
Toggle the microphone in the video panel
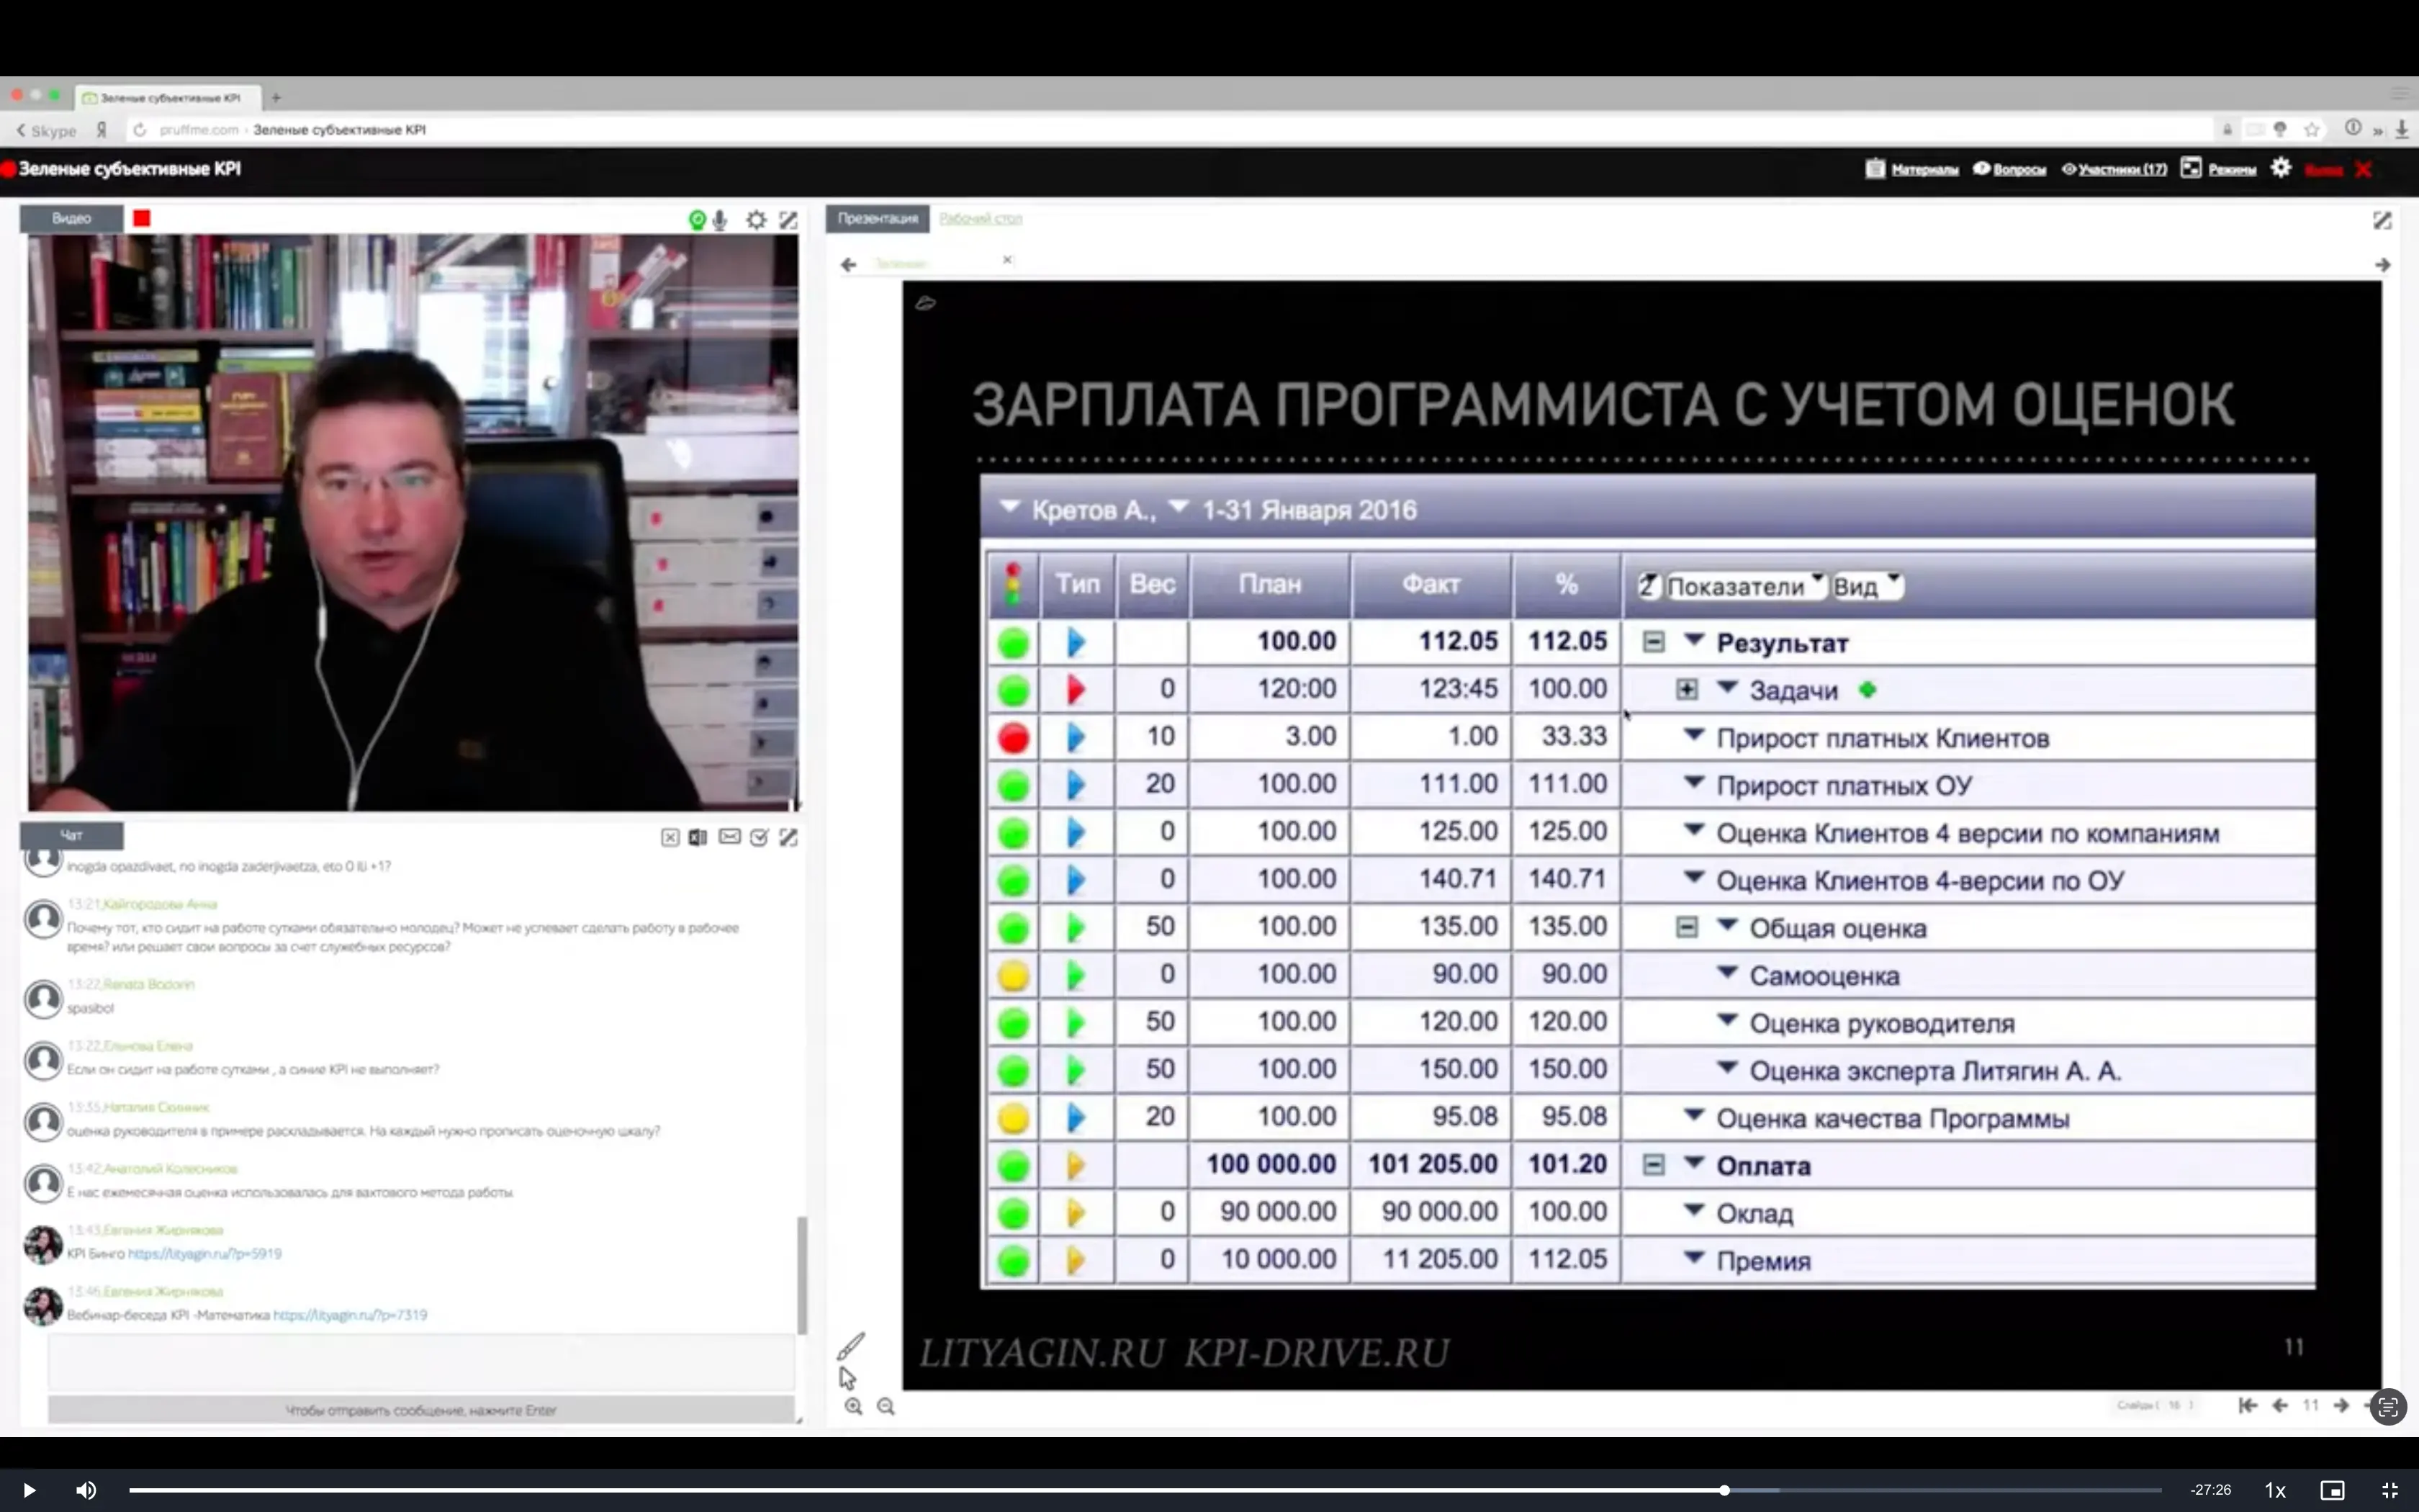(x=720, y=220)
